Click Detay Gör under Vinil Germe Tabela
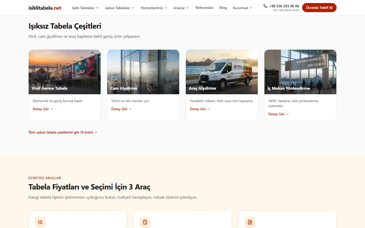Image resolution: width=365 pixels, height=228 pixels. tap(43, 109)
